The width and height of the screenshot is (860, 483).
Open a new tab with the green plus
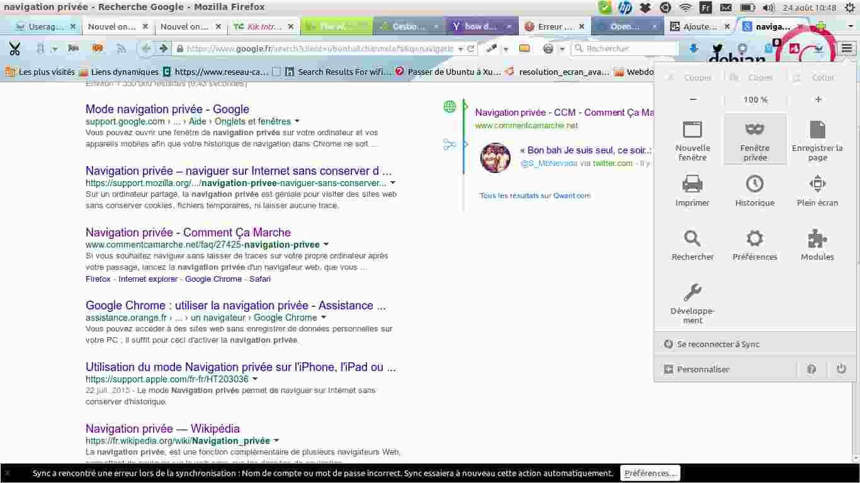821,26
